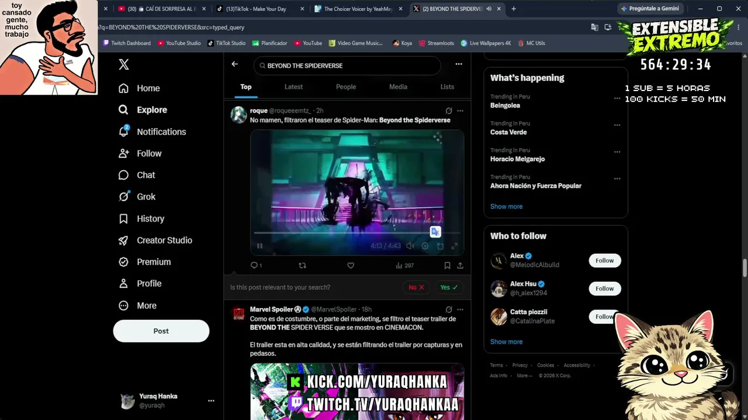The width and height of the screenshot is (748, 420).
Task: Mute the video's sound
Action: tap(410, 246)
